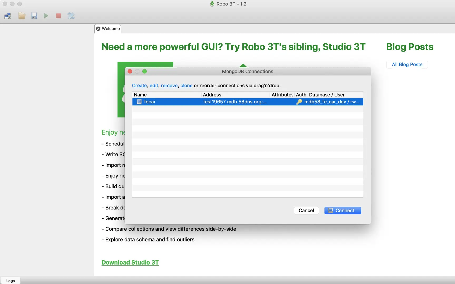The width and height of the screenshot is (455, 284).
Task: Click the remove connection link
Action: 169,86
